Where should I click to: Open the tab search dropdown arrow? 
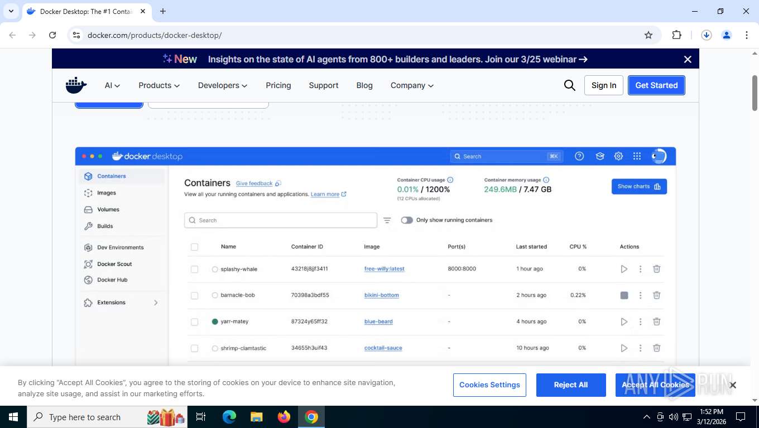point(11,11)
